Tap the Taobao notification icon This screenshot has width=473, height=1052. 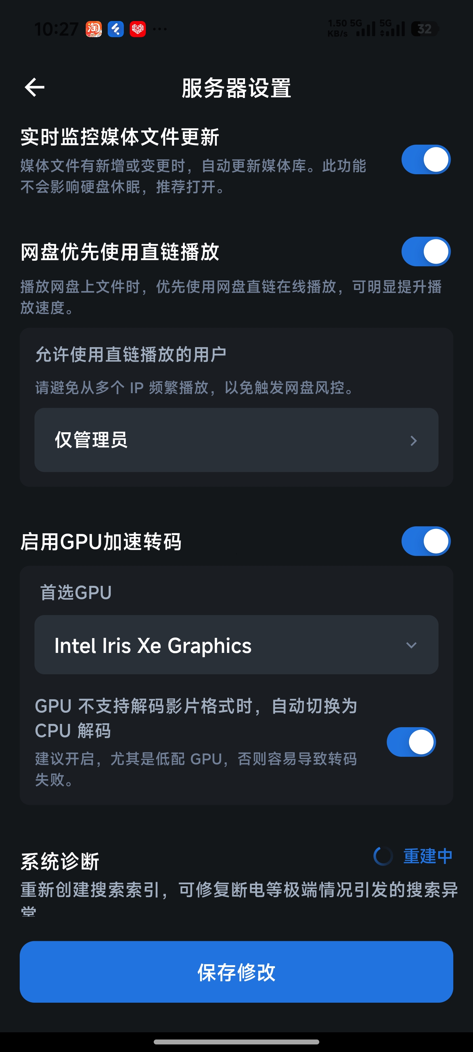coord(94,29)
